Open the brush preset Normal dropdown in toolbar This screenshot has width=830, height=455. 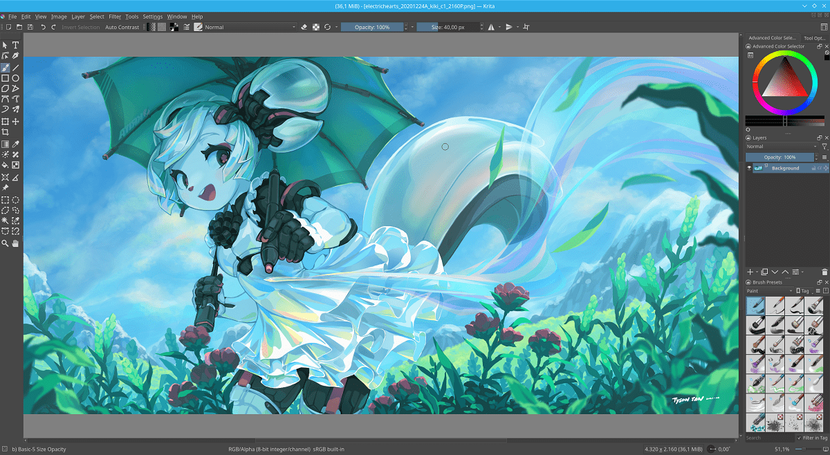[249, 27]
